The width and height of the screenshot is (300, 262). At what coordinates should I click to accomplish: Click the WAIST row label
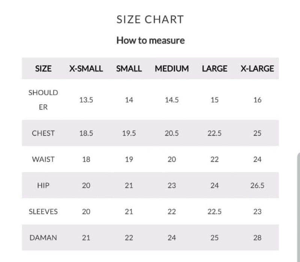43,159
